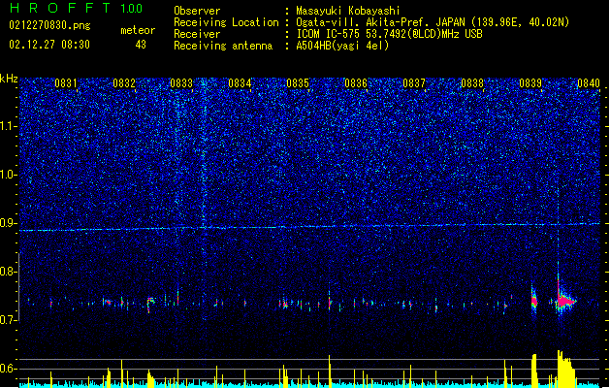This screenshot has width=610, height=388.
Task: Click the meteor count label
Action: 138,30
